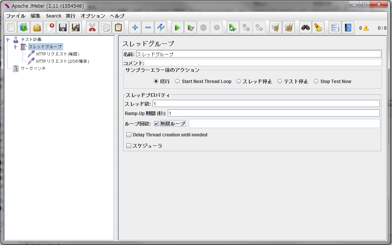Image resolution: width=392 pixels, height=245 pixels.
Task: Click the Remote start all icon
Action: [x=233, y=27]
